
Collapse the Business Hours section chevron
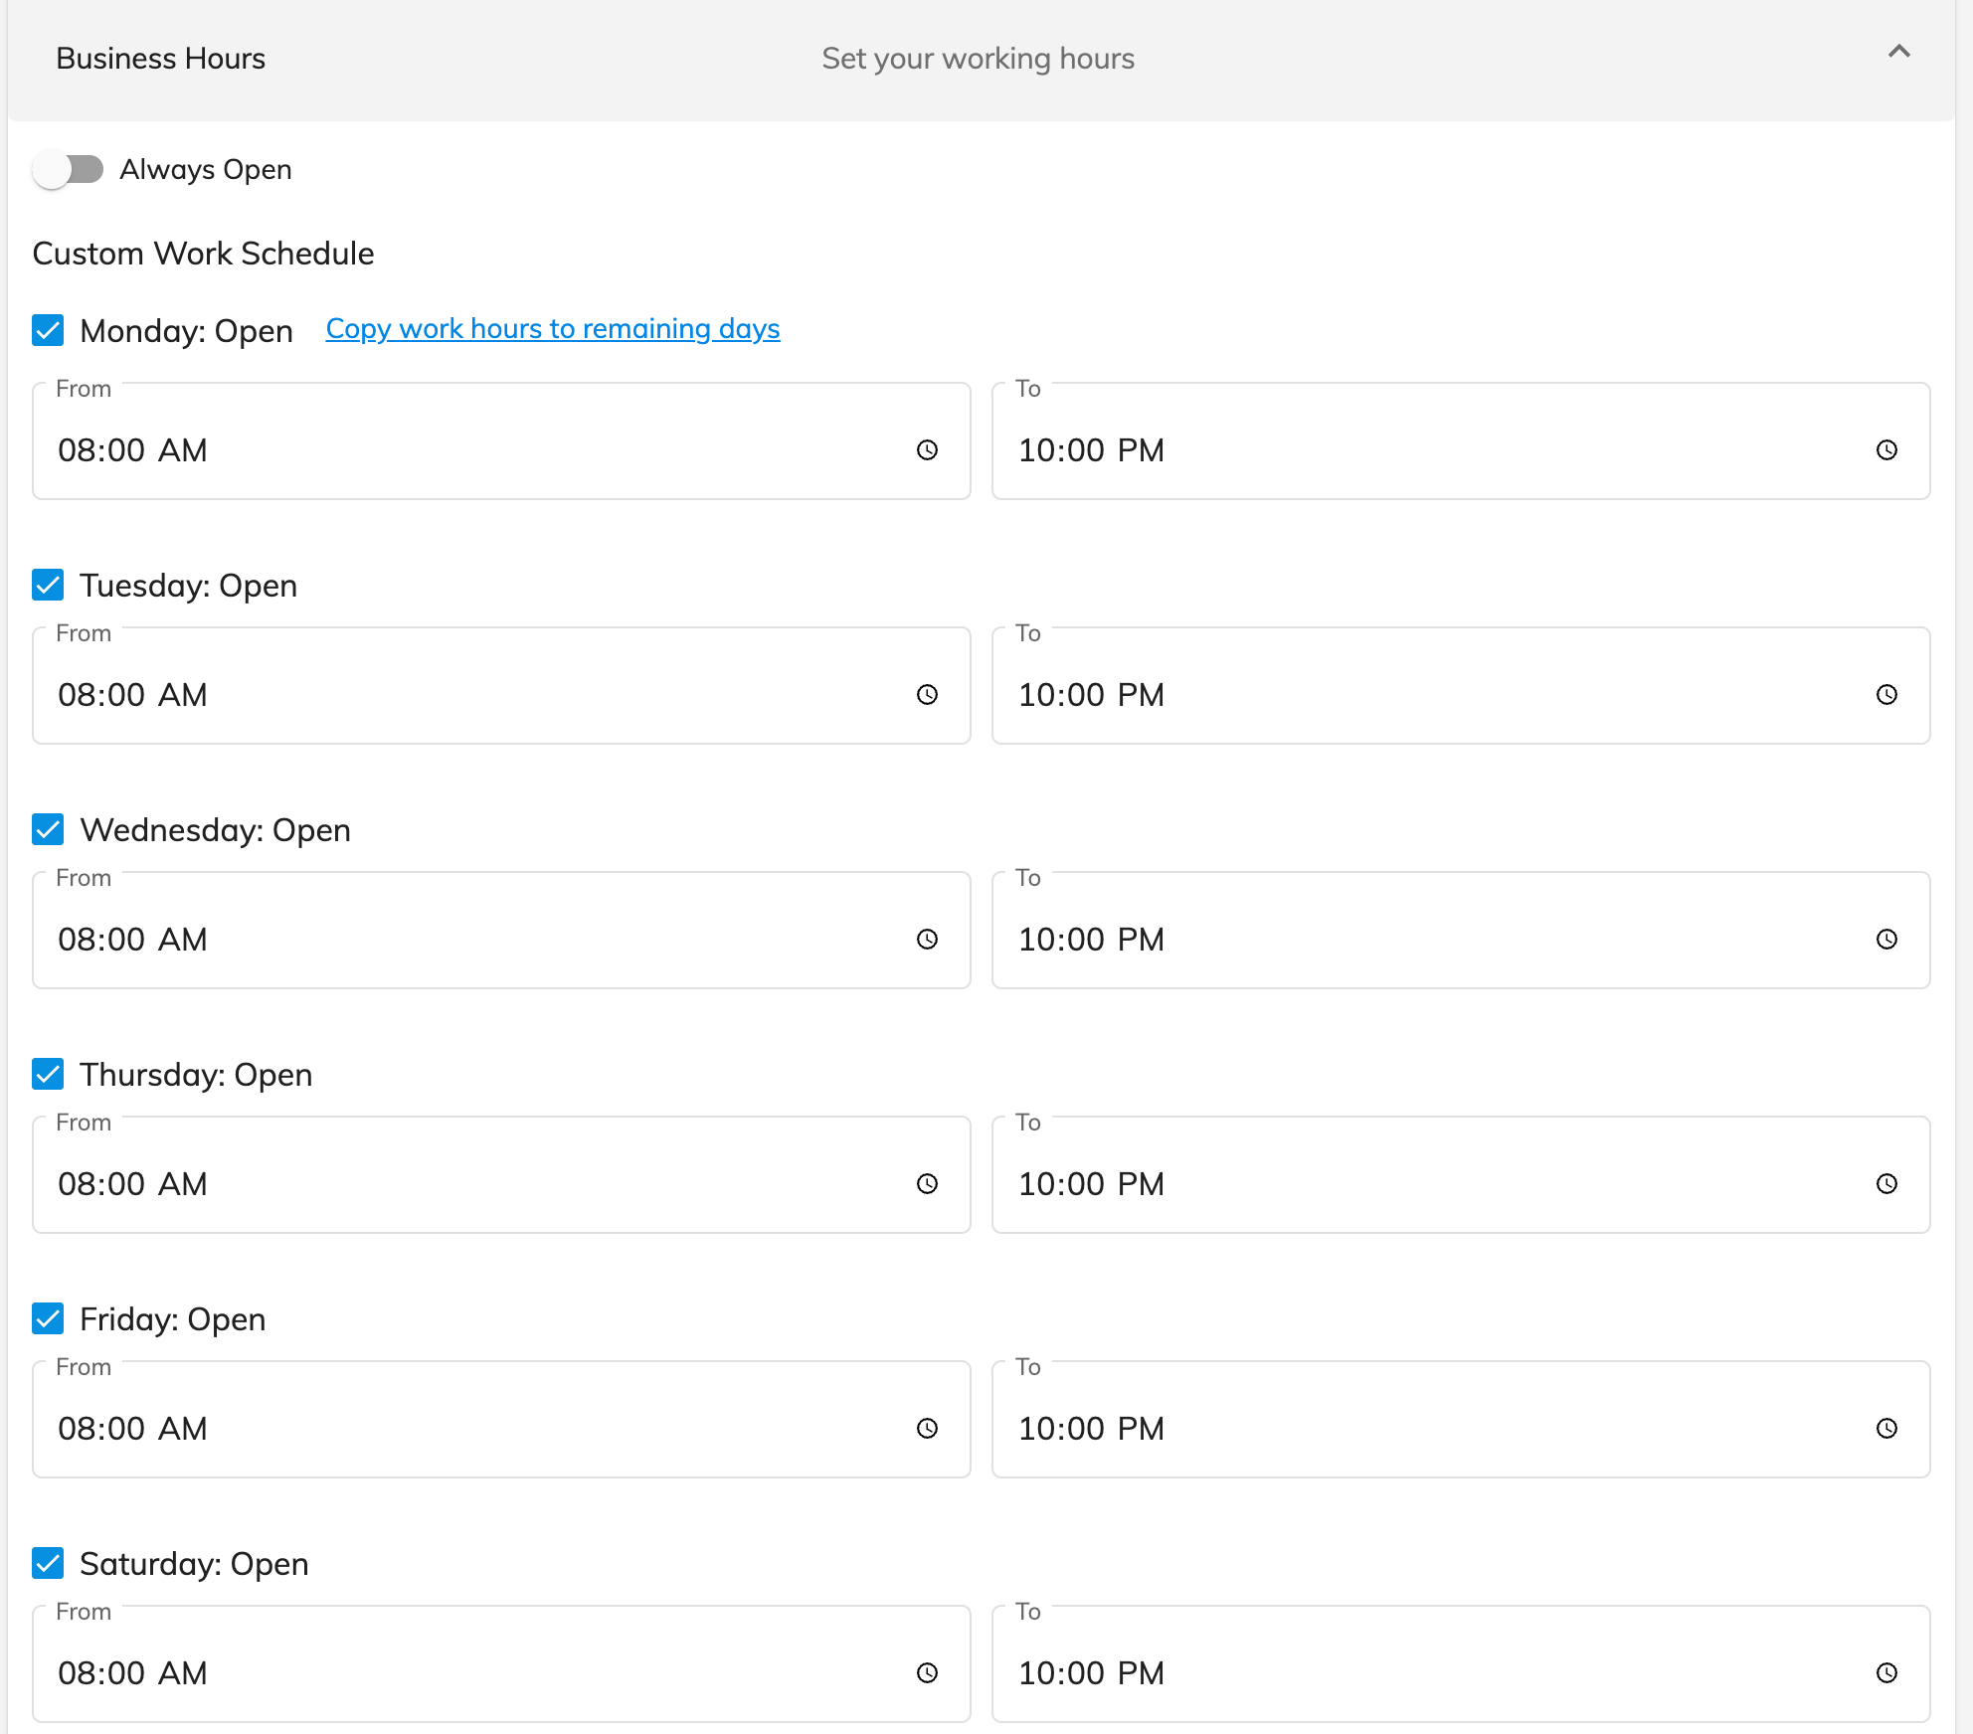[x=1898, y=52]
